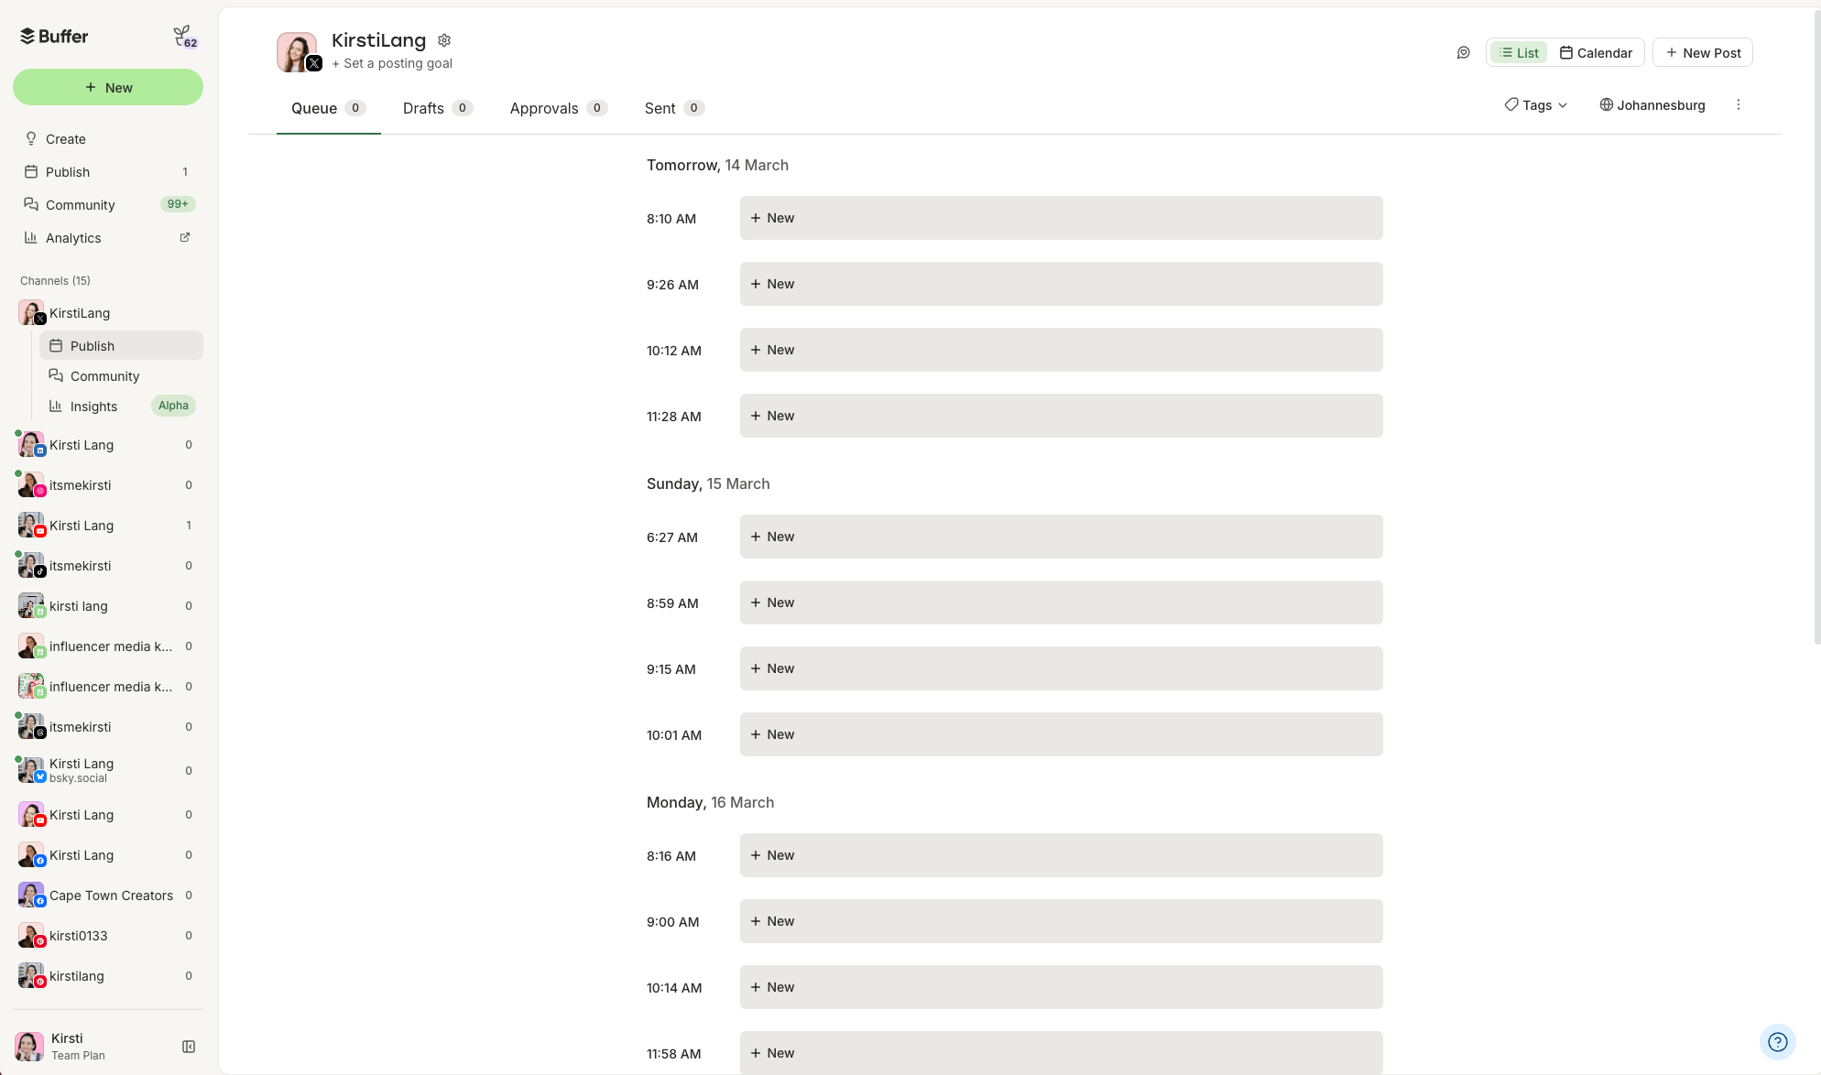Screen dimensions: 1821x1075
Task: Switch to Calendar view
Action: [x=1596, y=52]
